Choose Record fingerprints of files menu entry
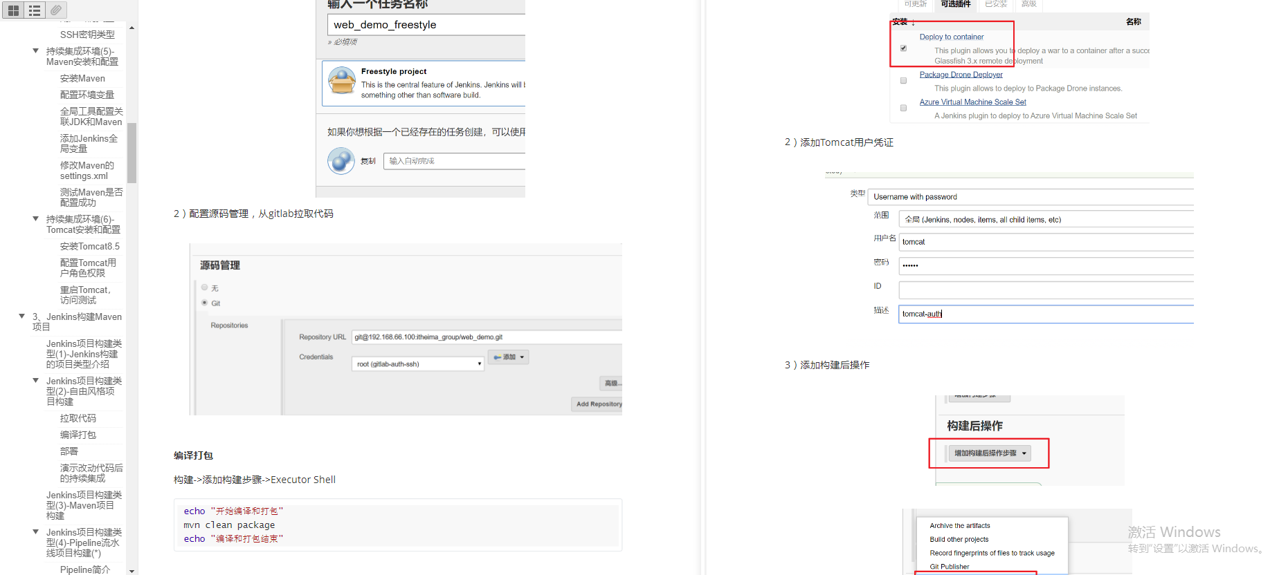Viewport: 1288px width, 575px height. (x=992, y=554)
